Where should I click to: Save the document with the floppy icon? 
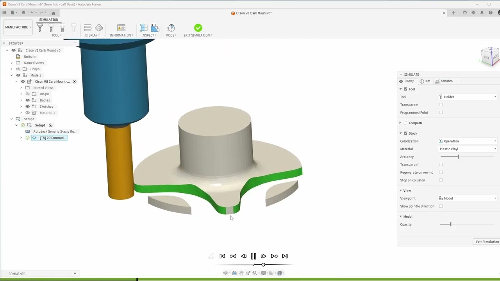pos(23,13)
